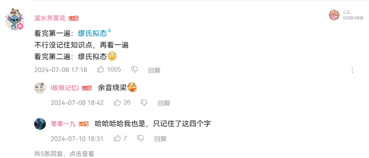Click the search icon beside 缪氏拟态
The height and width of the screenshot is (158, 369).
[109, 31]
